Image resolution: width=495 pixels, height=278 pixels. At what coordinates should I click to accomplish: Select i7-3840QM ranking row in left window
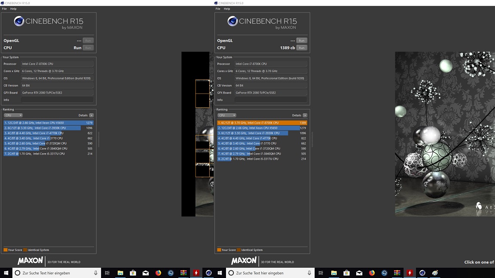pyautogui.click(x=49, y=148)
